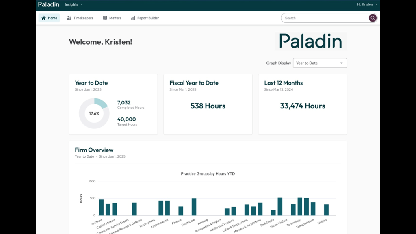
Task: Click the Timekeepers people icon
Action: [69, 18]
